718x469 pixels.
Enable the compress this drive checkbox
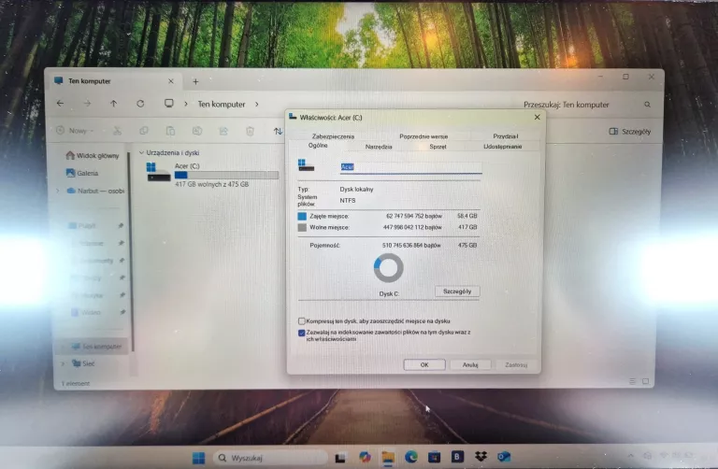pyautogui.click(x=302, y=320)
